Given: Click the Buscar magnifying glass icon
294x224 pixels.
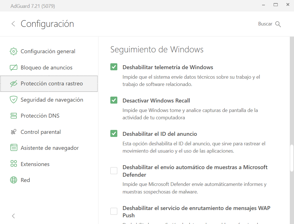Looking at the screenshot, I should tap(278, 24).
